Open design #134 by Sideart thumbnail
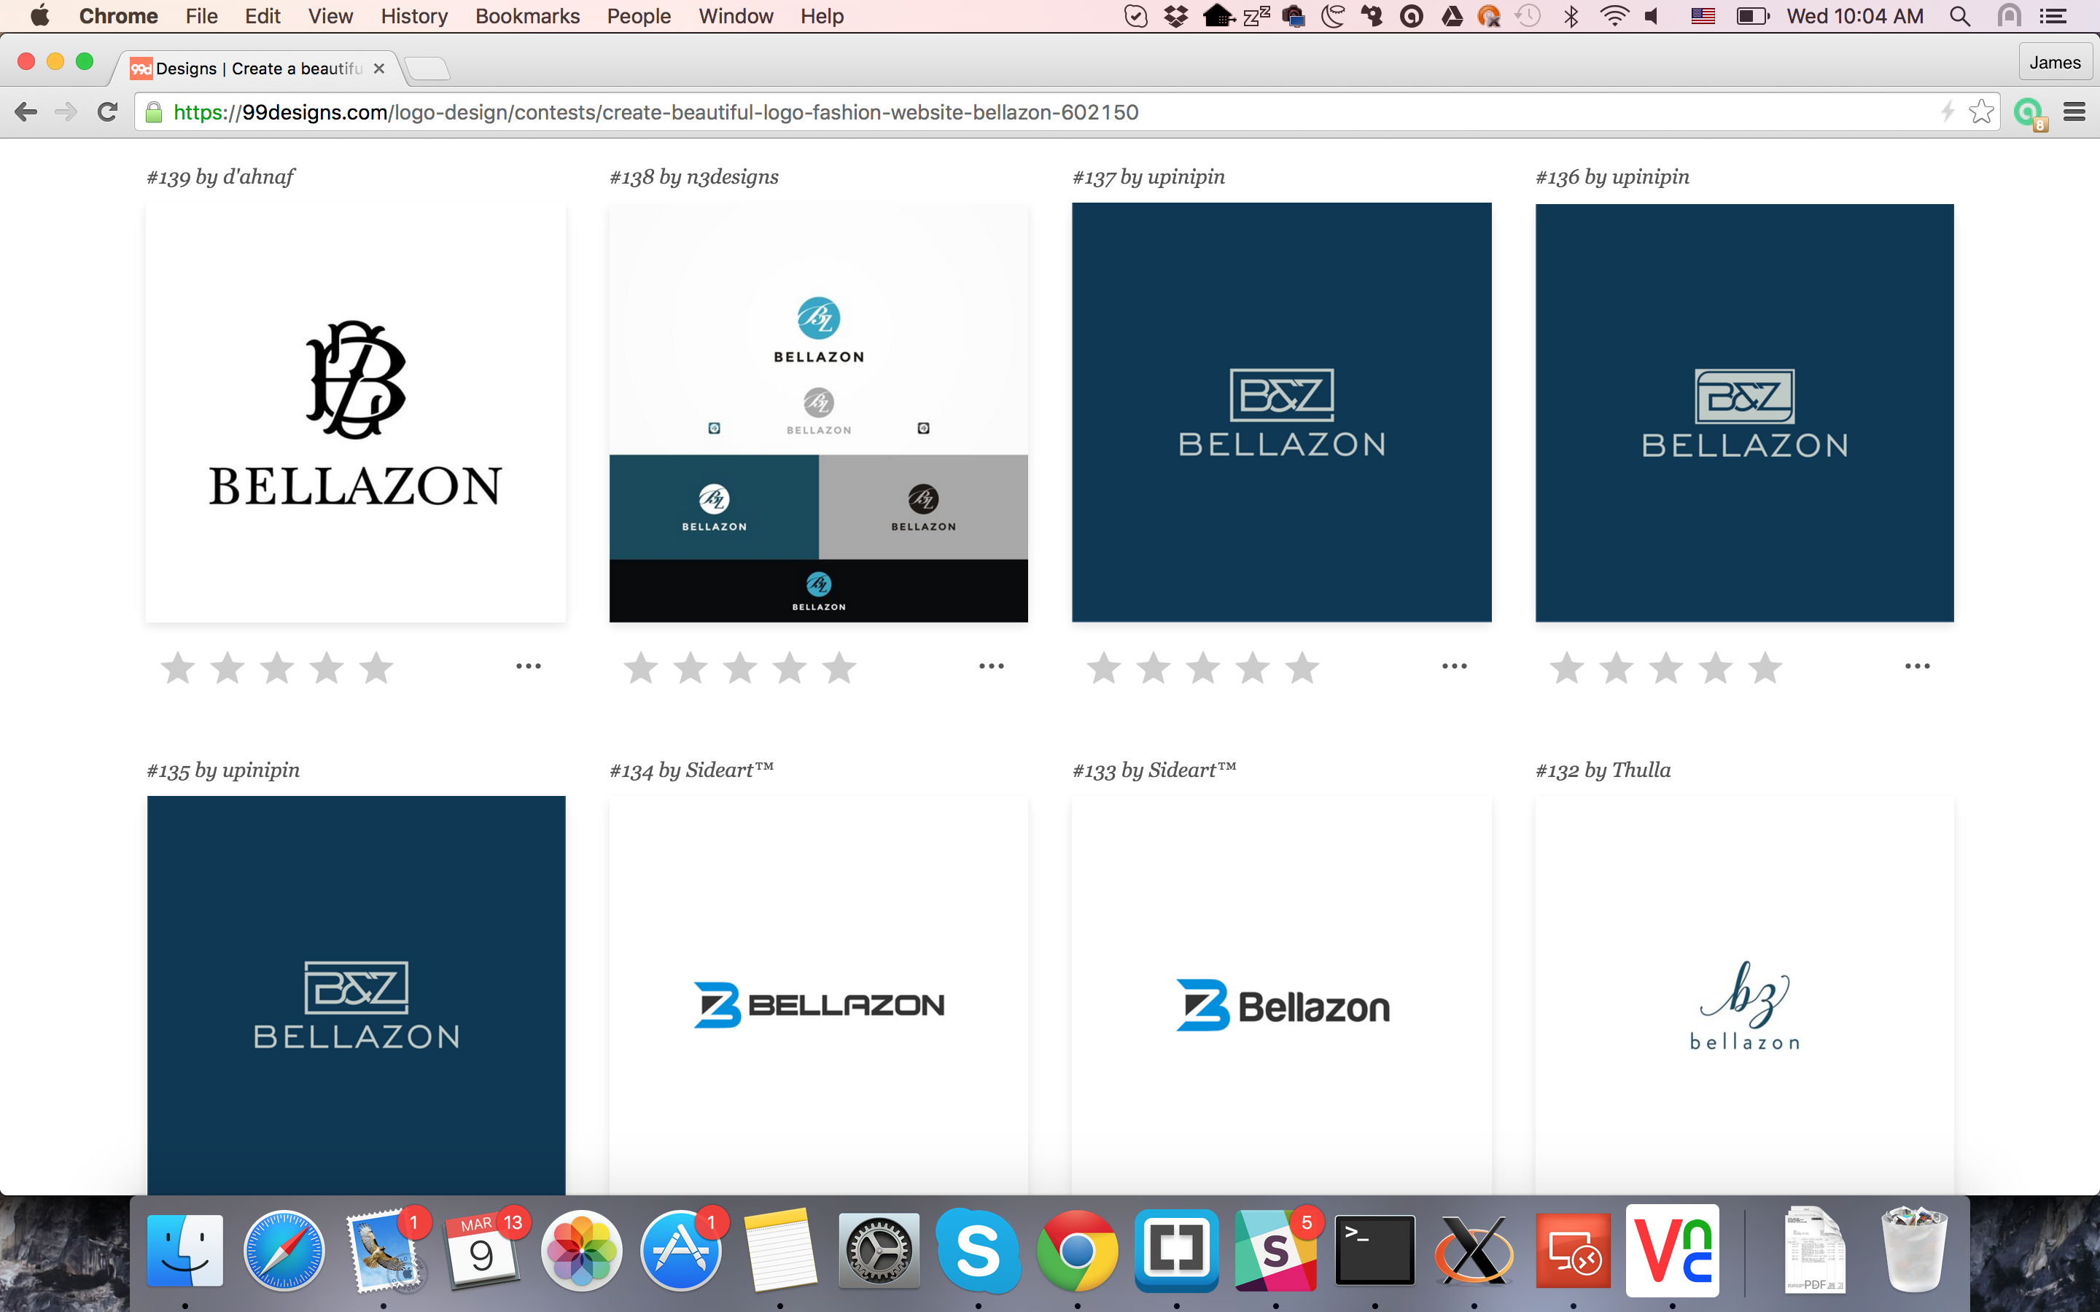 click(x=818, y=998)
